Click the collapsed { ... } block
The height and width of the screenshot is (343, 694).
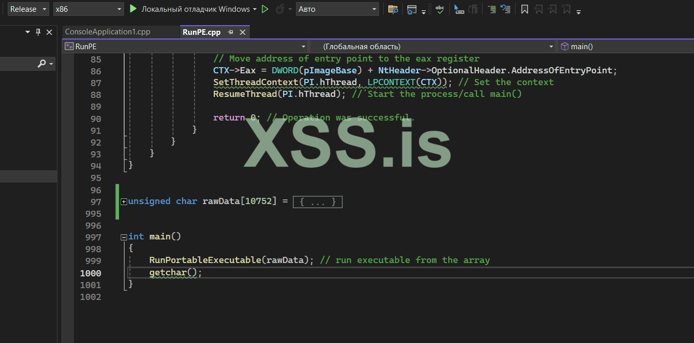(318, 202)
